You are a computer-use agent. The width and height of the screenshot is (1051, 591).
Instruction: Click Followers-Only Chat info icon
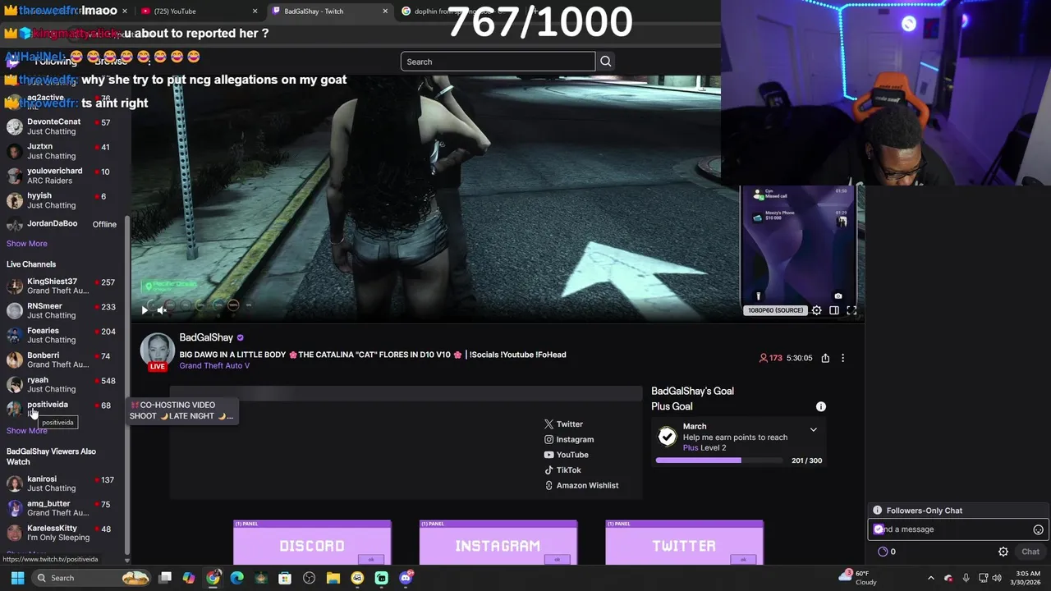tap(877, 511)
